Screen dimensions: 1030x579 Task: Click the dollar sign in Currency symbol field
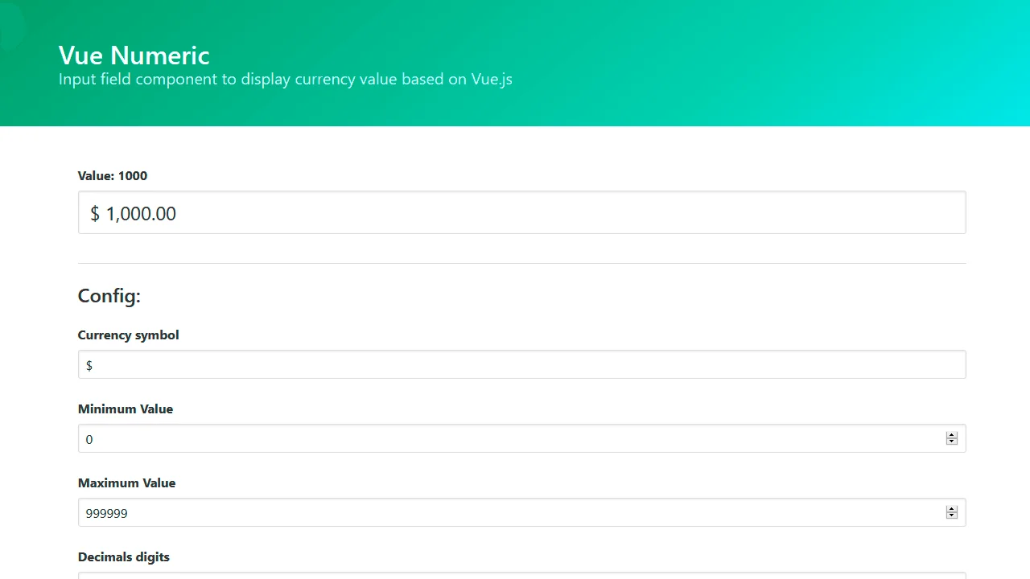tap(89, 366)
